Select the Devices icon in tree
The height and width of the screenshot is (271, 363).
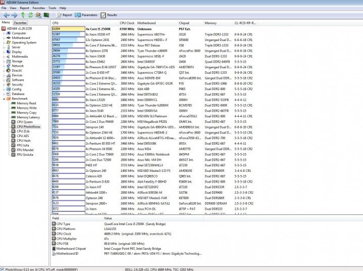[9, 75]
